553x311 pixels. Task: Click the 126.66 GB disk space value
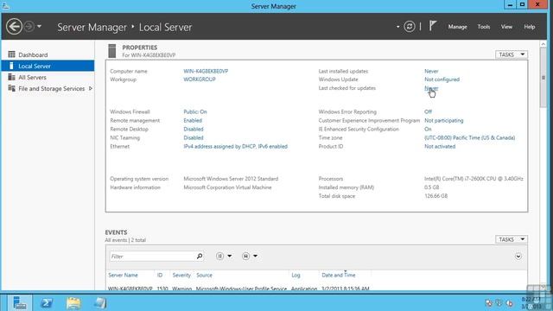[x=435, y=196]
